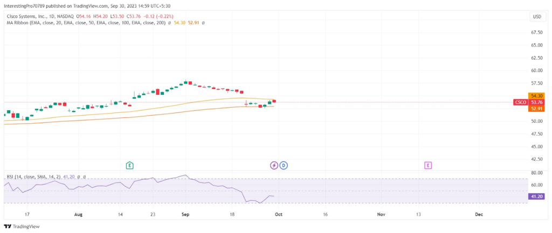The height and width of the screenshot is (233, 552).
Task: Click the red CSCO 53.76 last price label
Action: click(529, 102)
